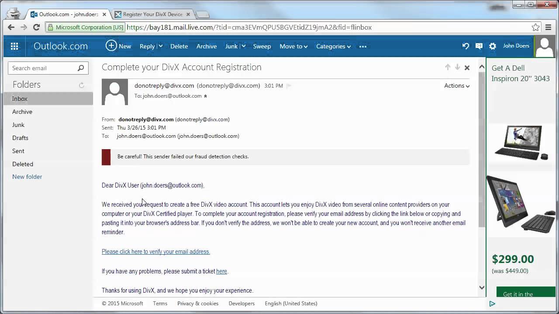Click the New folder link
The image size is (559, 314).
click(27, 177)
